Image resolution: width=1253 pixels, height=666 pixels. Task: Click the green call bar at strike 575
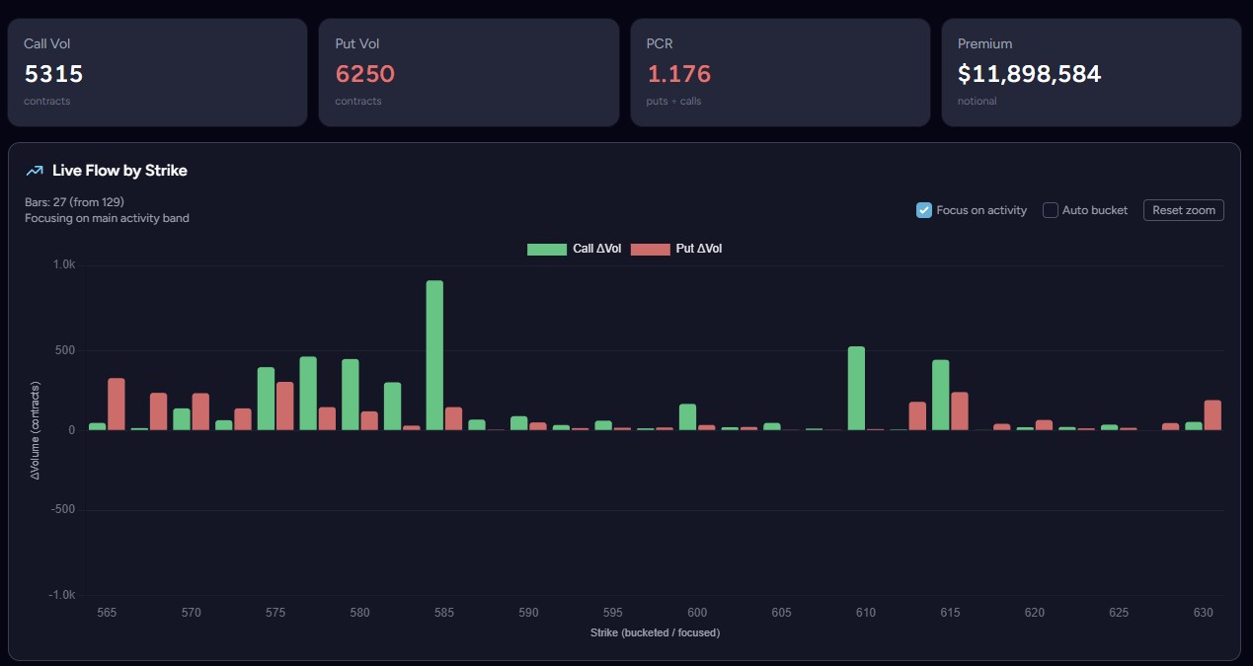tap(266, 399)
